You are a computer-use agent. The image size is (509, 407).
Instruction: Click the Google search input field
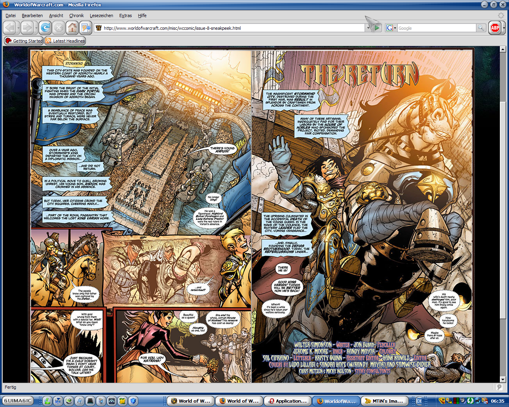coord(437,28)
